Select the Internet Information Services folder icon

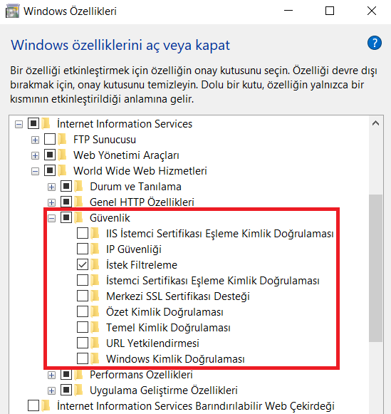pyautogui.click(x=46, y=123)
